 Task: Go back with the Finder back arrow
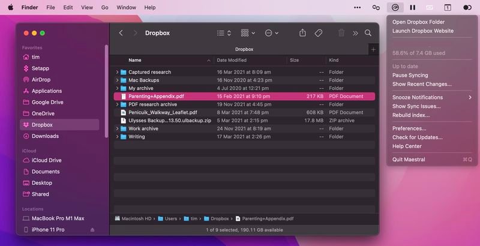121,33
